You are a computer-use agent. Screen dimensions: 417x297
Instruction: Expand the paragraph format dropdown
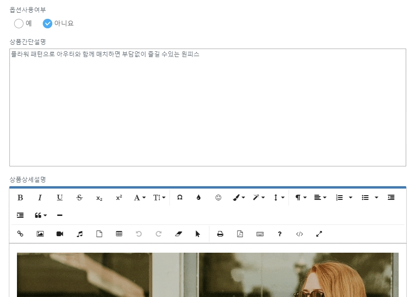pyautogui.click(x=300, y=198)
